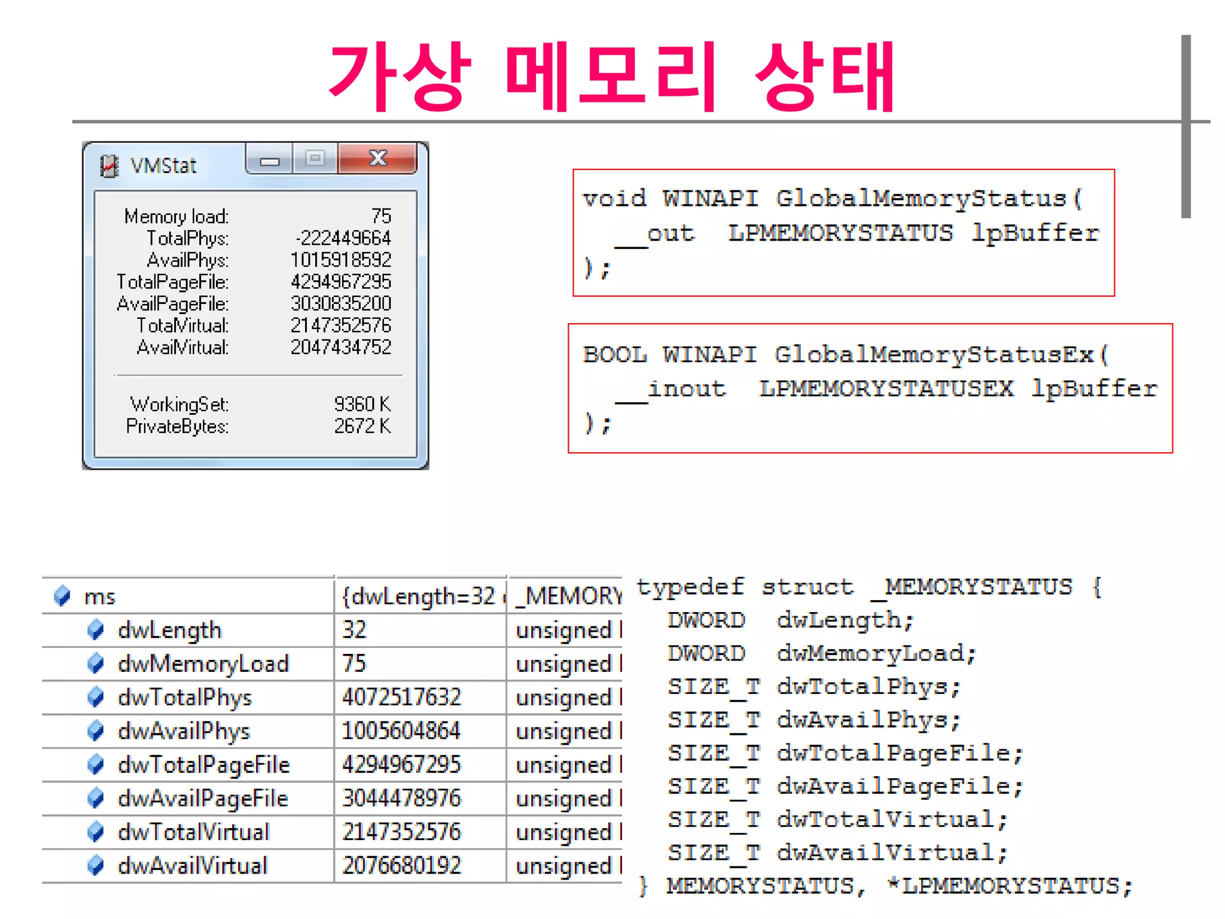Select the dwAvailVirtual row name
Image resolution: width=1225 pixels, height=919 pixels.
coord(193,866)
